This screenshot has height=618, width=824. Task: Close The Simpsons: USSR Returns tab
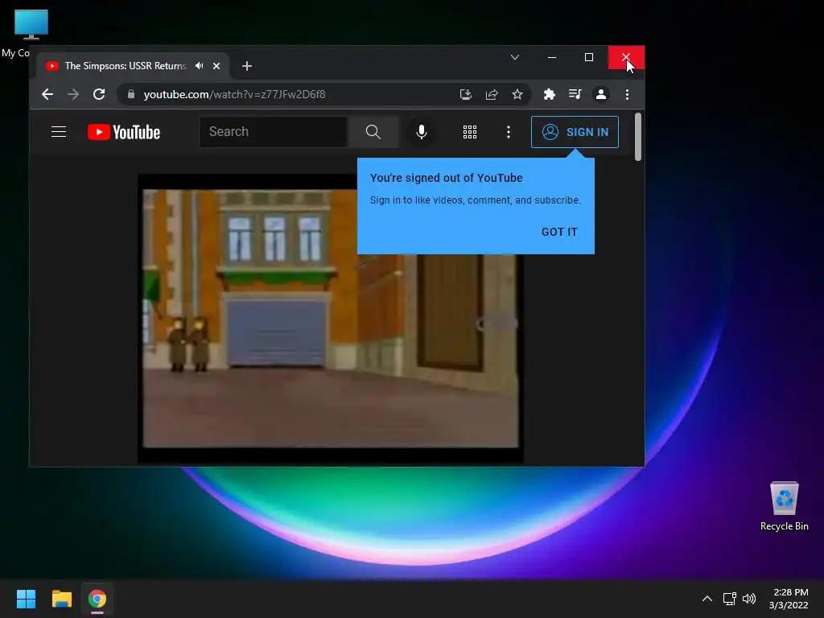pos(216,66)
